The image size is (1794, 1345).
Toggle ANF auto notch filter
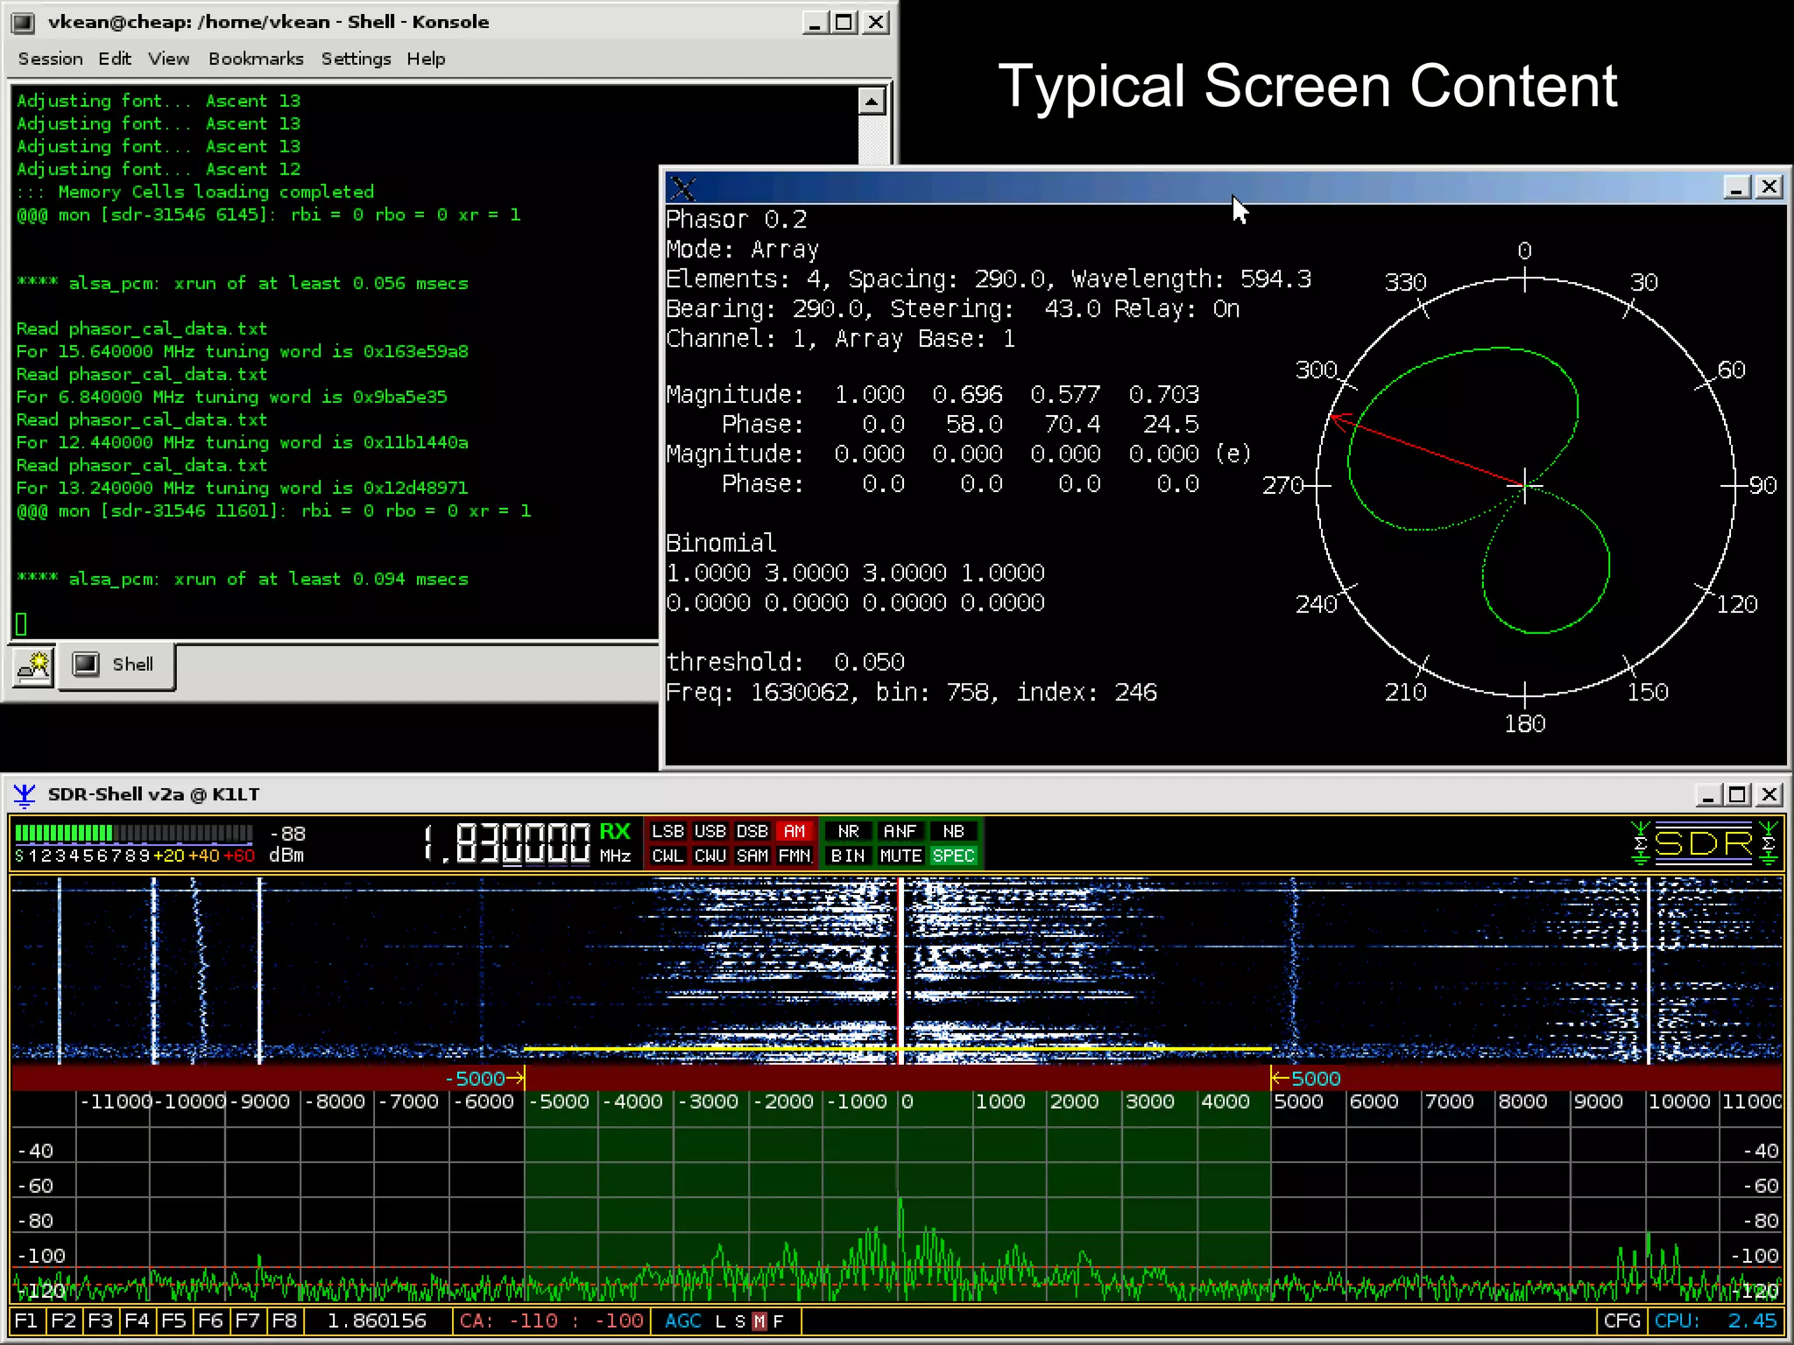[901, 831]
